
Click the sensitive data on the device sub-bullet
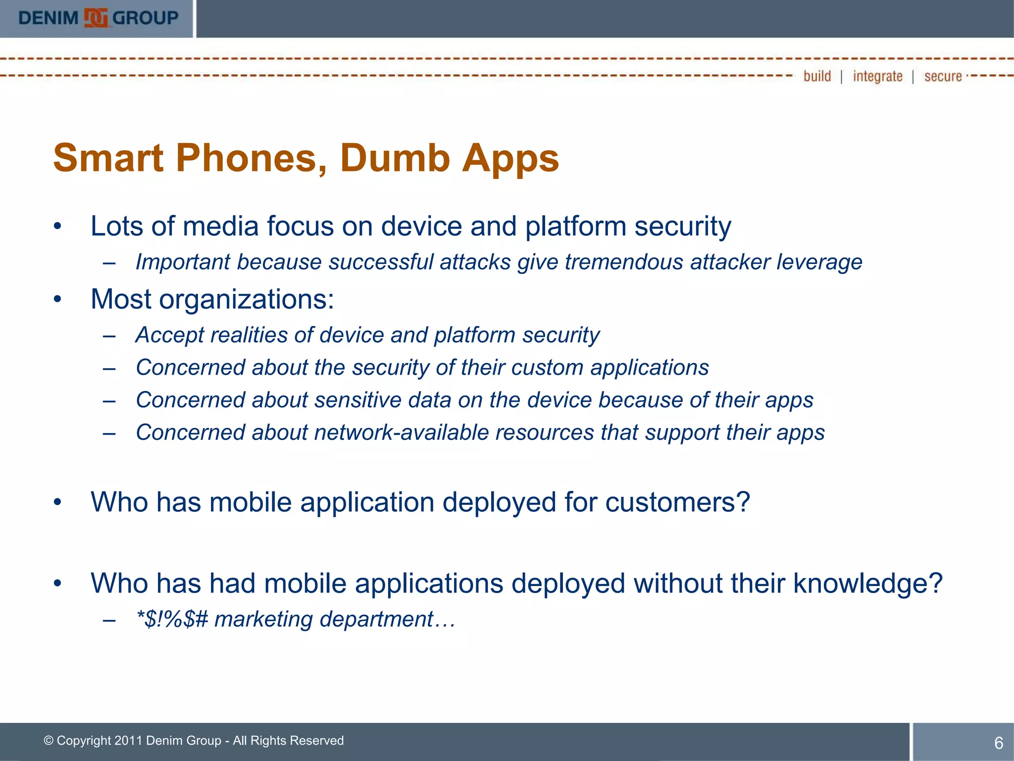(x=474, y=400)
